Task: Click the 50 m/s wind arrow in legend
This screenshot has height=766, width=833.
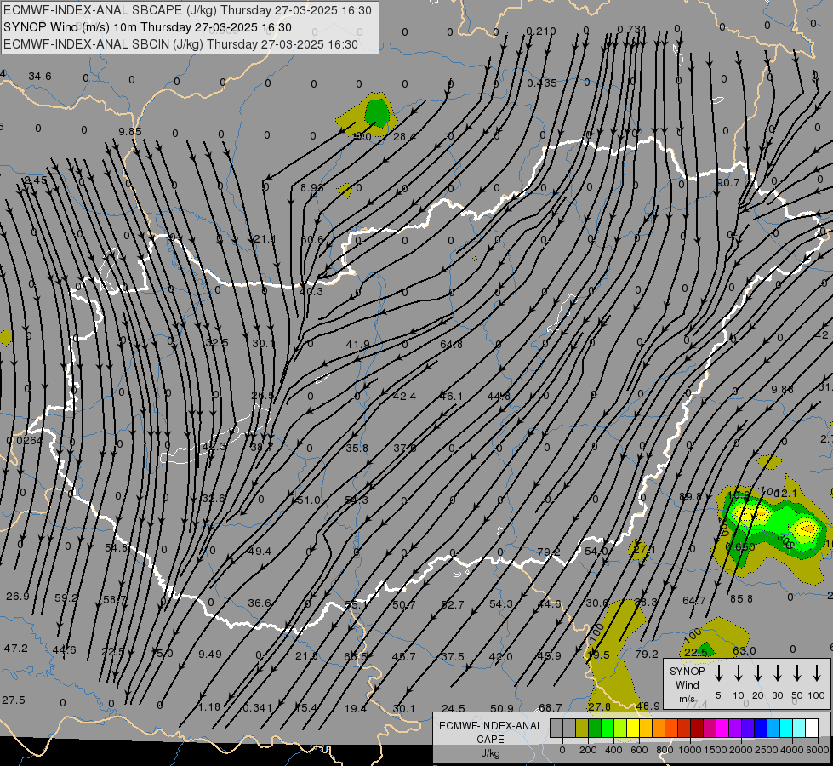Action: [x=797, y=673]
